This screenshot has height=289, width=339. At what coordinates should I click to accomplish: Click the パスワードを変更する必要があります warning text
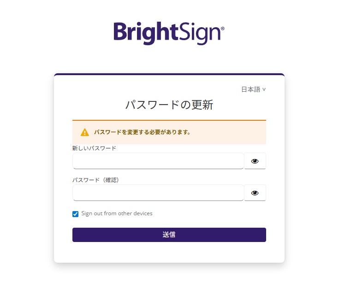click(142, 132)
